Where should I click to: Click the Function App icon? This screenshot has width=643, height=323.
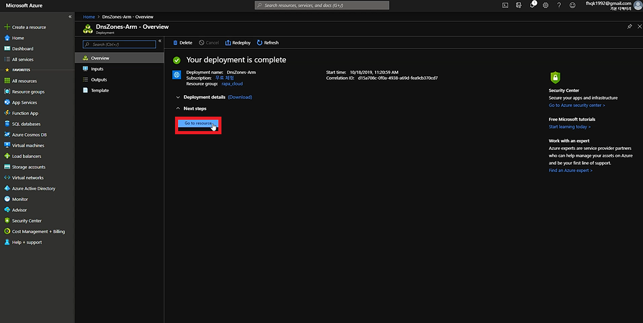7,113
